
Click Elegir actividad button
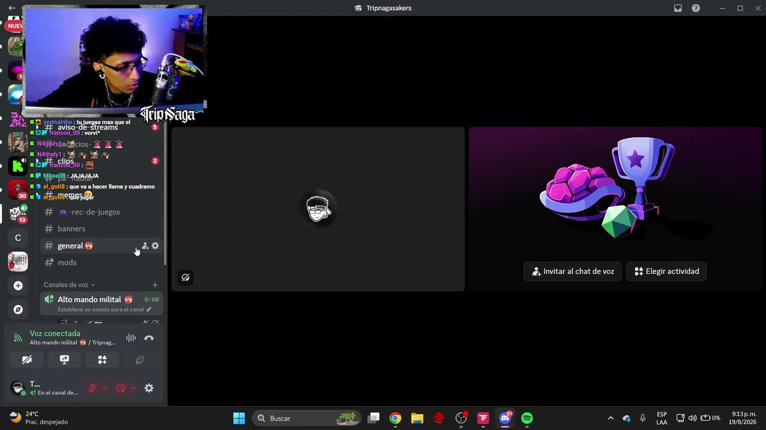pos(666,271)
